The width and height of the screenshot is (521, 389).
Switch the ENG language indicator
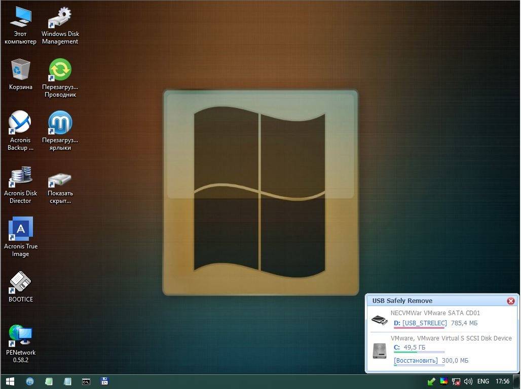tap(483, 381)
